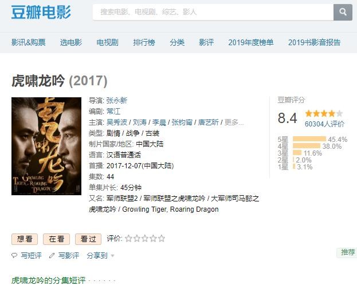Open the 排行榜 nav item

click(144, 42)
